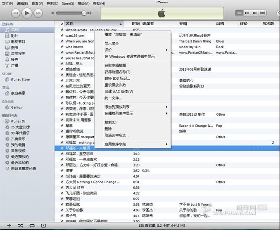The image size is (280, 230).
Task: Uncheck the wan139.com song checkbox
Action: [x=62, y=36]
